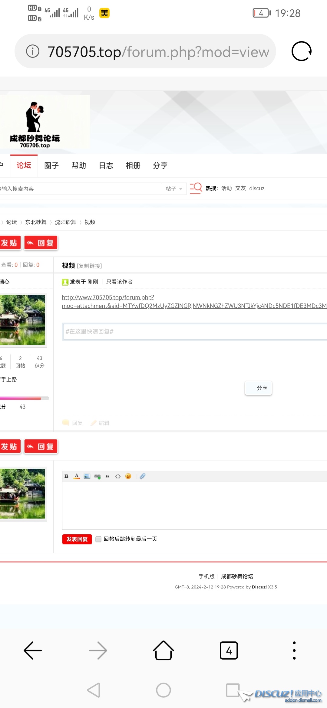Select hot search term 交友
Screen dimensions: 327x708
point(240,188)
